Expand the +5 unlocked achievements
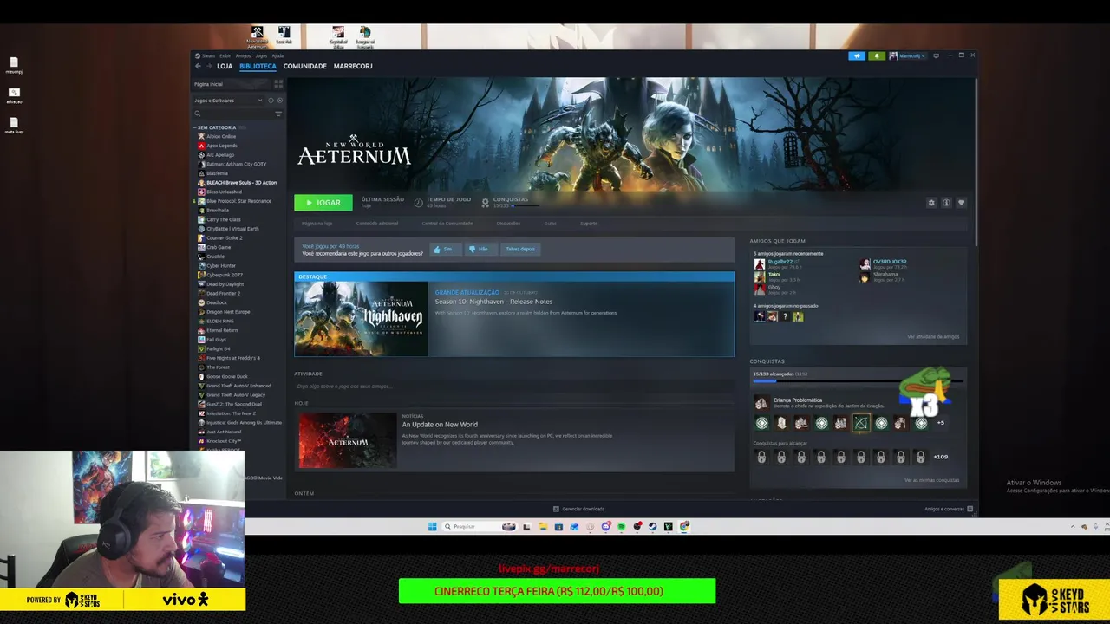Viewport: 1110px width, 624px height. coord(941,423)
